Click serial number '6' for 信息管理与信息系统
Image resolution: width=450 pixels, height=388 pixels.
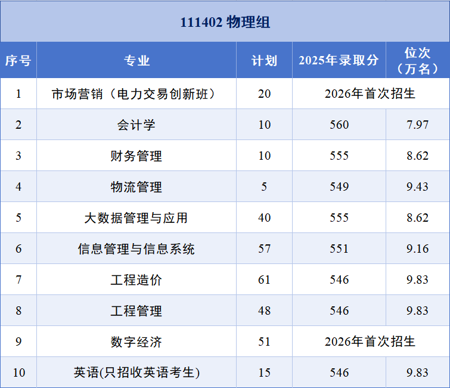pos(18,249)
